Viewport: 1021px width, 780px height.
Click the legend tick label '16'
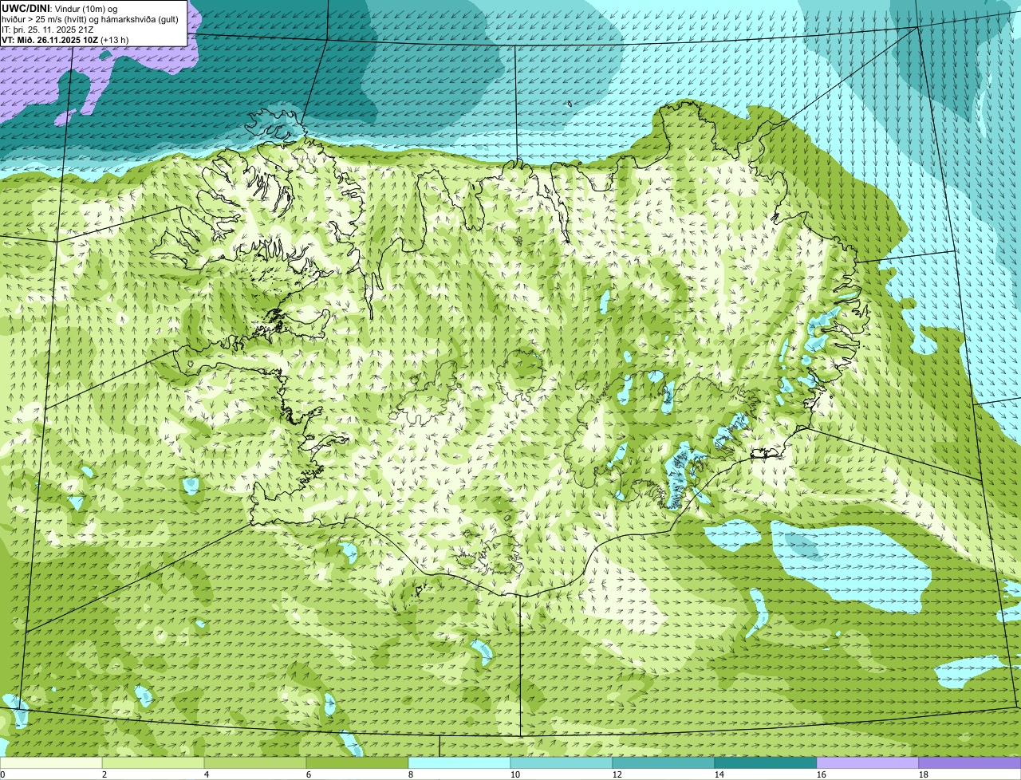pyautogui.click(x=822, y=774)
